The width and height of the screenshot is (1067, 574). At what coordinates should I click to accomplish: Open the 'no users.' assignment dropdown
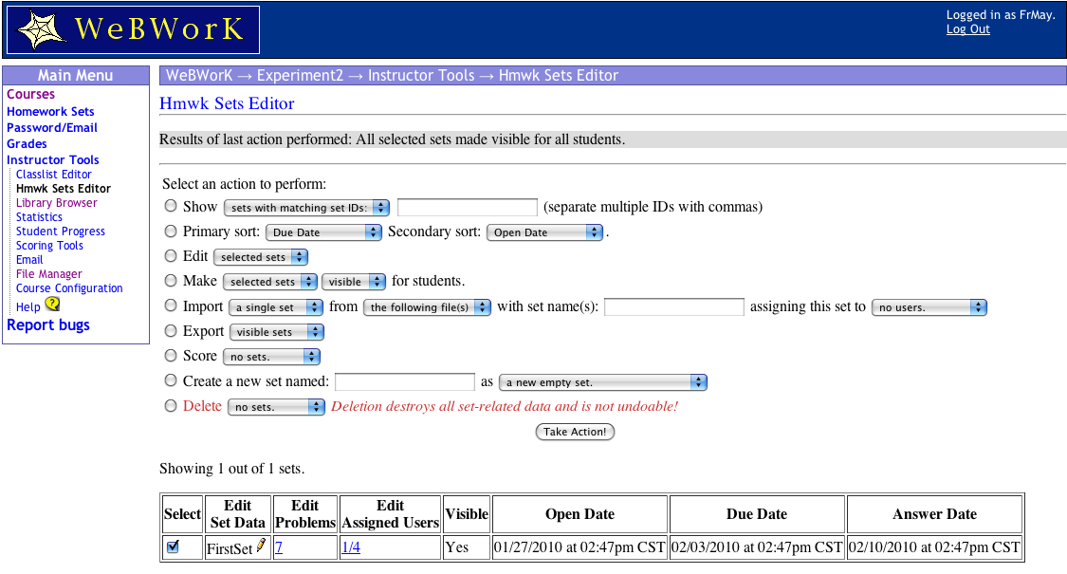pyautogui.click(x=929, y=307)
